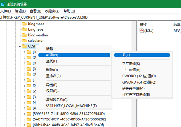Click the bingweather folder icon

[25, 35]
